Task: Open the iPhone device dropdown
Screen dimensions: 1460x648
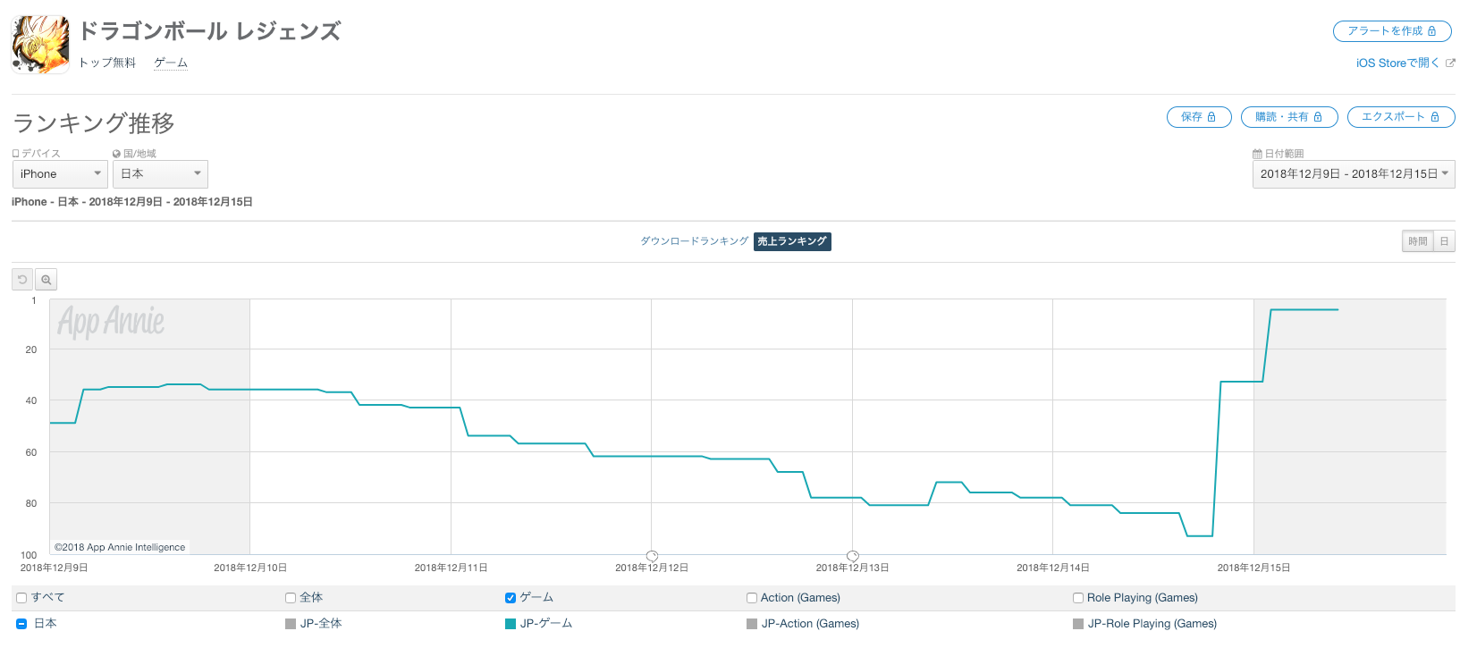Action: coord(60,174)
